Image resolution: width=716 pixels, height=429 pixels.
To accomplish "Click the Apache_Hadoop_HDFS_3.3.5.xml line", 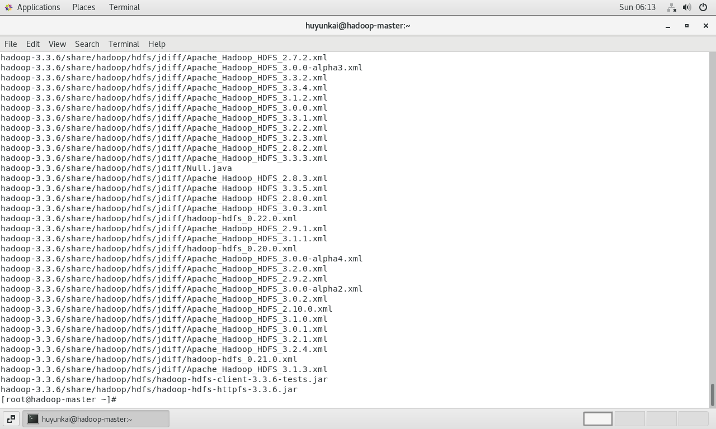I will coord(164,188).
